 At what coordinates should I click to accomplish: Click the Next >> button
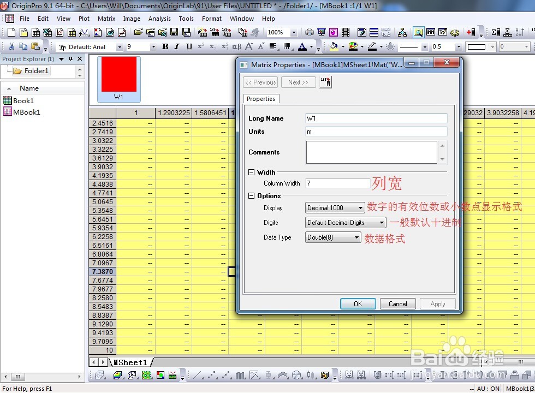[298, 82]
